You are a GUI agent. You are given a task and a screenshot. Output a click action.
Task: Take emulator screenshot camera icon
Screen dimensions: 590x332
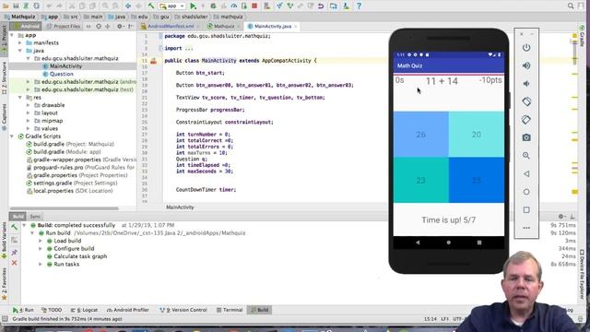[526, 137]
